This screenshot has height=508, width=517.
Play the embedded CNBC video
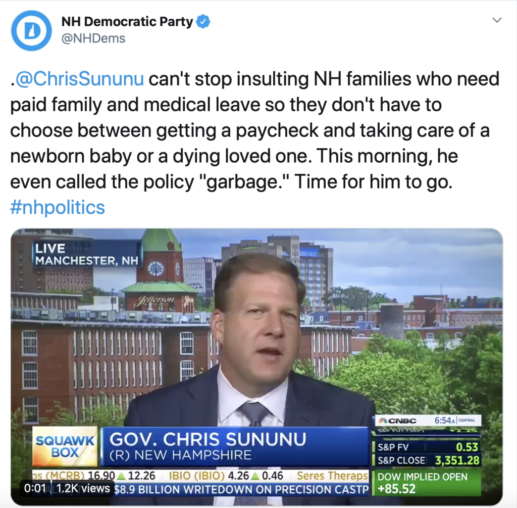257,367
